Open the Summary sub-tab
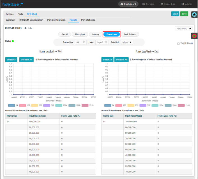 pos(10,20)
